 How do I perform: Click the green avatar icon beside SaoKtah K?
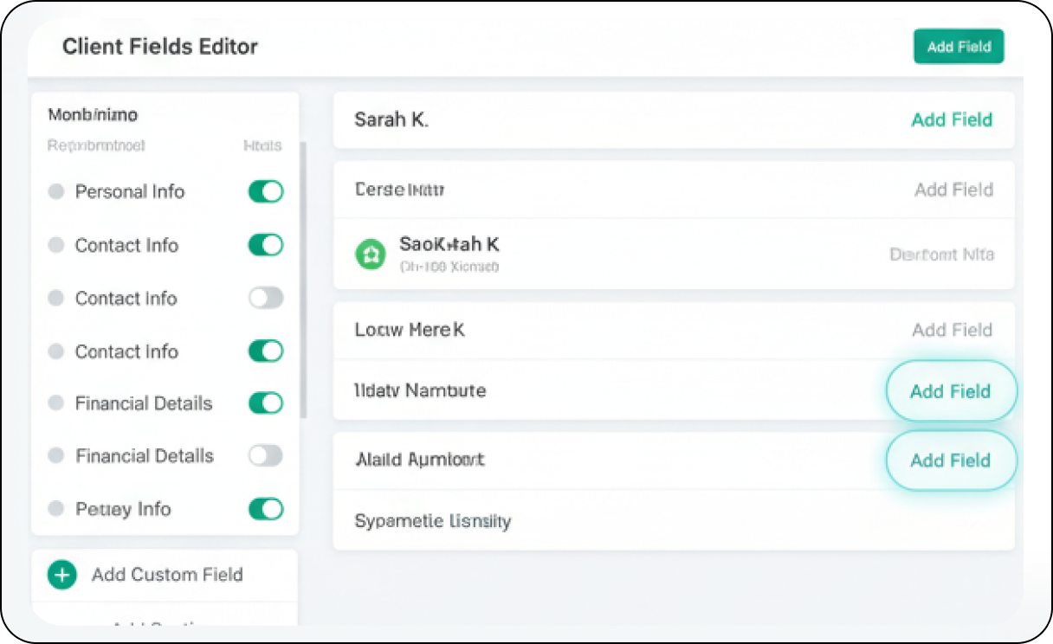coord(371,254)
